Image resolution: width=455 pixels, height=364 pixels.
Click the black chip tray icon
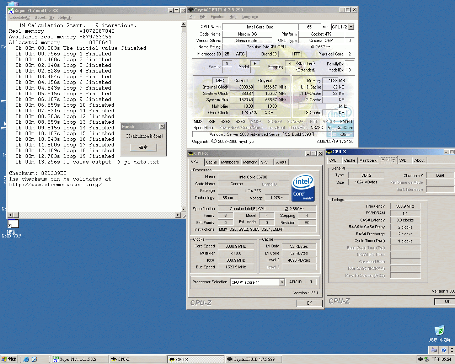pyautogui.click(x=421, y=359)
